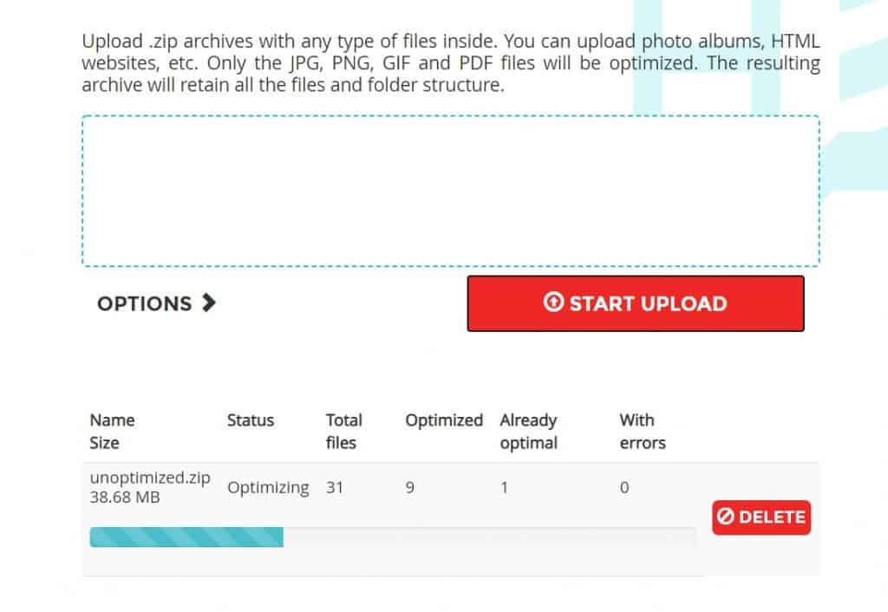Select the Status column header
The height and width of the screenshot is (612, 888).
tap(250, 420)
